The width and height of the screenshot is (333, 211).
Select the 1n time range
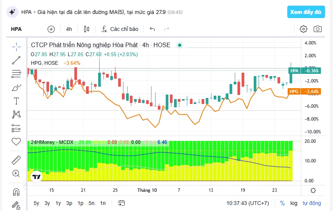coord(103,203)
